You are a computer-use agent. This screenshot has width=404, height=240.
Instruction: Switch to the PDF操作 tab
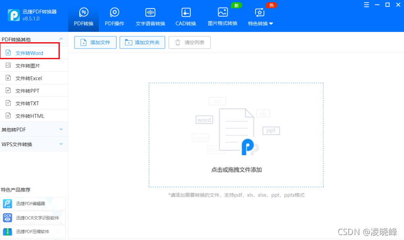click(114, 17)
